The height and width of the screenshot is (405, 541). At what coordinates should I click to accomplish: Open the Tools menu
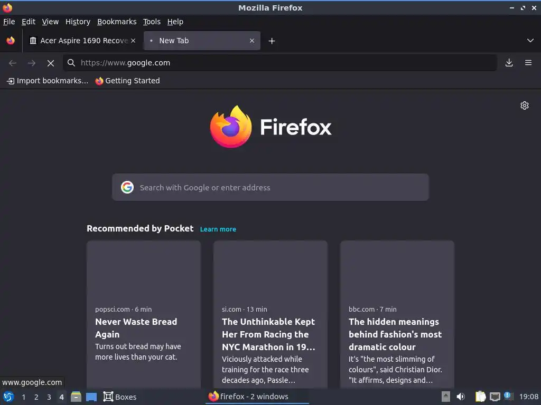(152, 22)
